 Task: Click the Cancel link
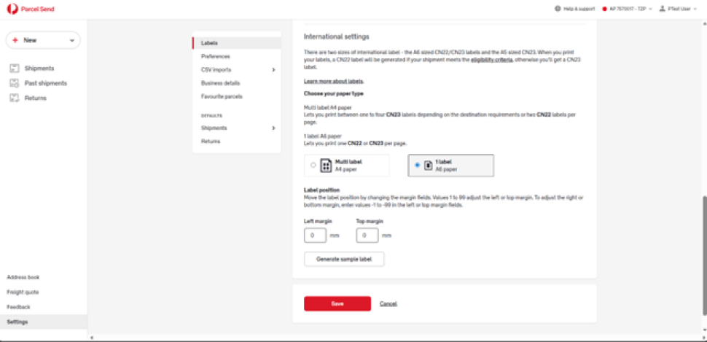coord(388,303)
